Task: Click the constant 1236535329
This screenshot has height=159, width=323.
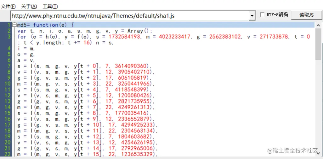Action: pyautogui.click(x=137, y=154)
